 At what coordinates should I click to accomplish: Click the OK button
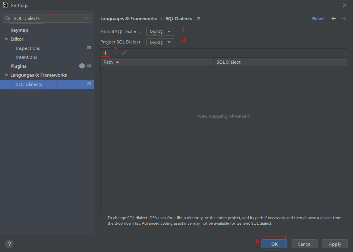[x=274, y=244]
